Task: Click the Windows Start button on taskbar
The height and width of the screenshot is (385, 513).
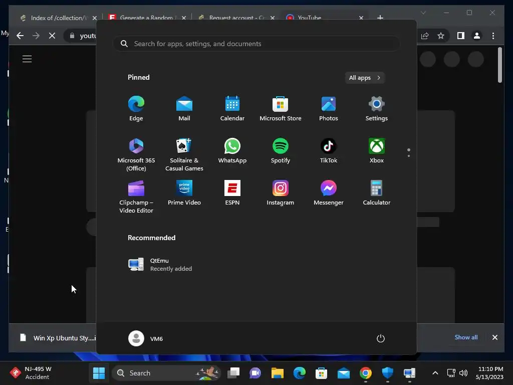Action: [99, 373]
